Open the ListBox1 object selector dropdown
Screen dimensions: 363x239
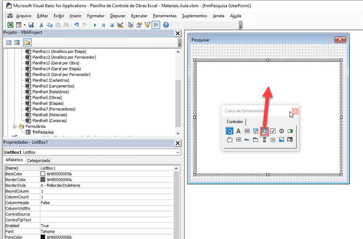point(177,152)
